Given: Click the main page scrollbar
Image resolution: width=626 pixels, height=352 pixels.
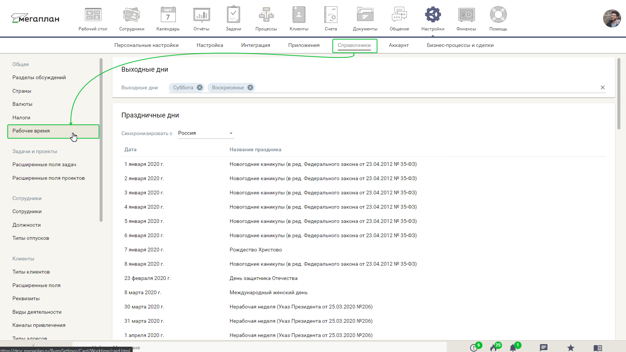Looking at the screenshot, I should click(619, 94).
